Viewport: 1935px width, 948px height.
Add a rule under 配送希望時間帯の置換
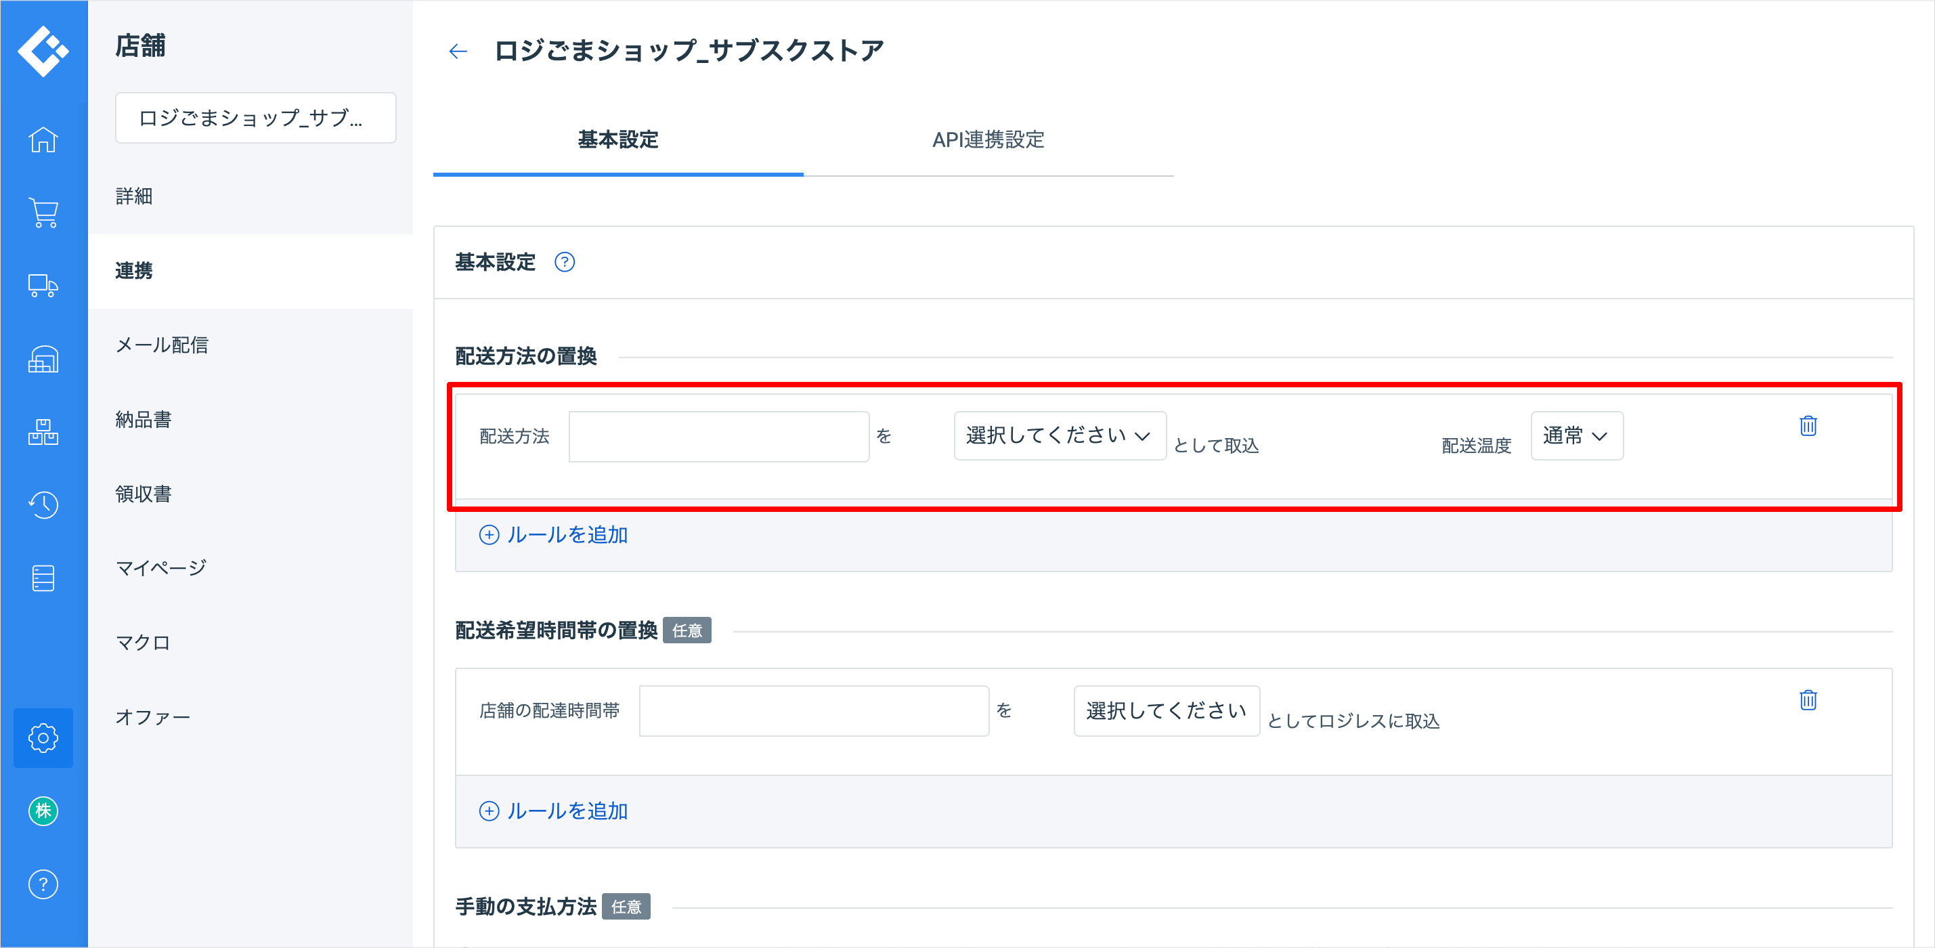pos(555,811)
